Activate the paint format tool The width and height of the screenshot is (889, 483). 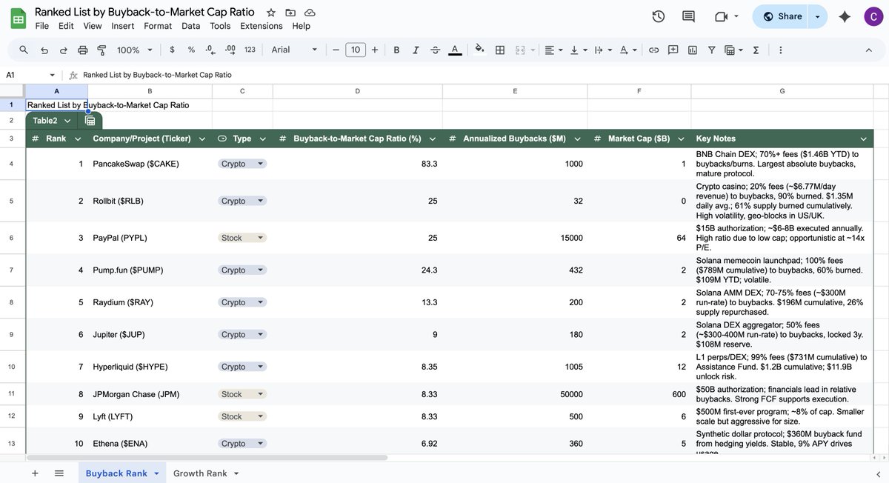pos(101,50)
